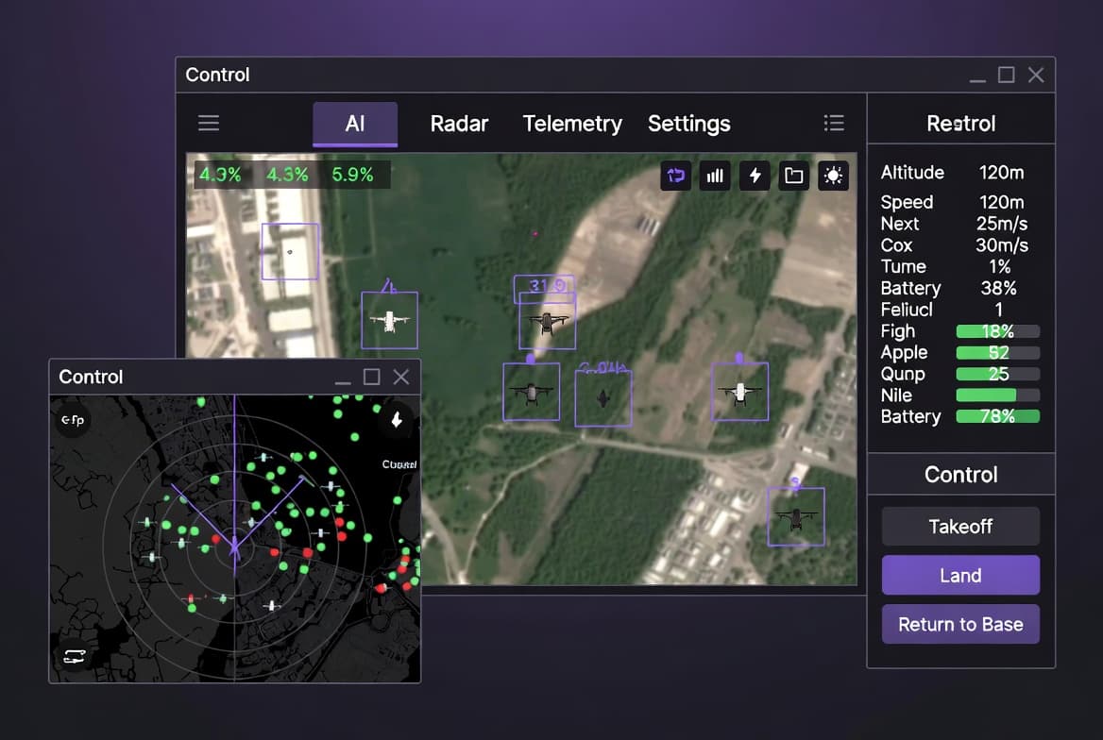This screenshot has height=740, width=1103.
Task: Toggle the brightness sun icon on map
Action: (x=833, y=176)
